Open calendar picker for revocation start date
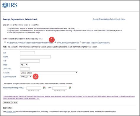The image size is (140, 116). (44, 88)
